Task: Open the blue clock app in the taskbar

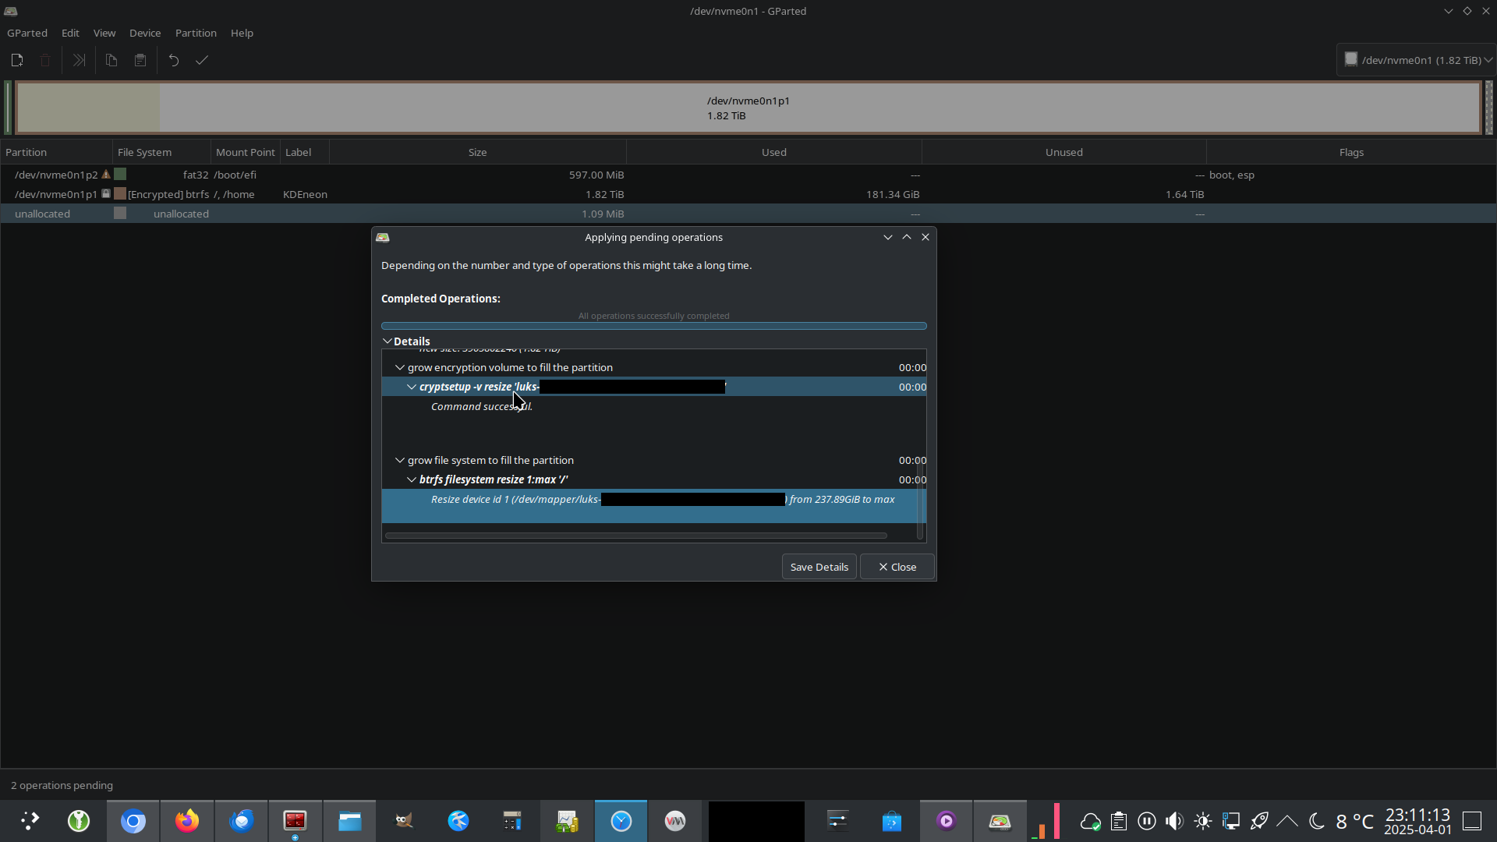Action: (x=621, y=821)
